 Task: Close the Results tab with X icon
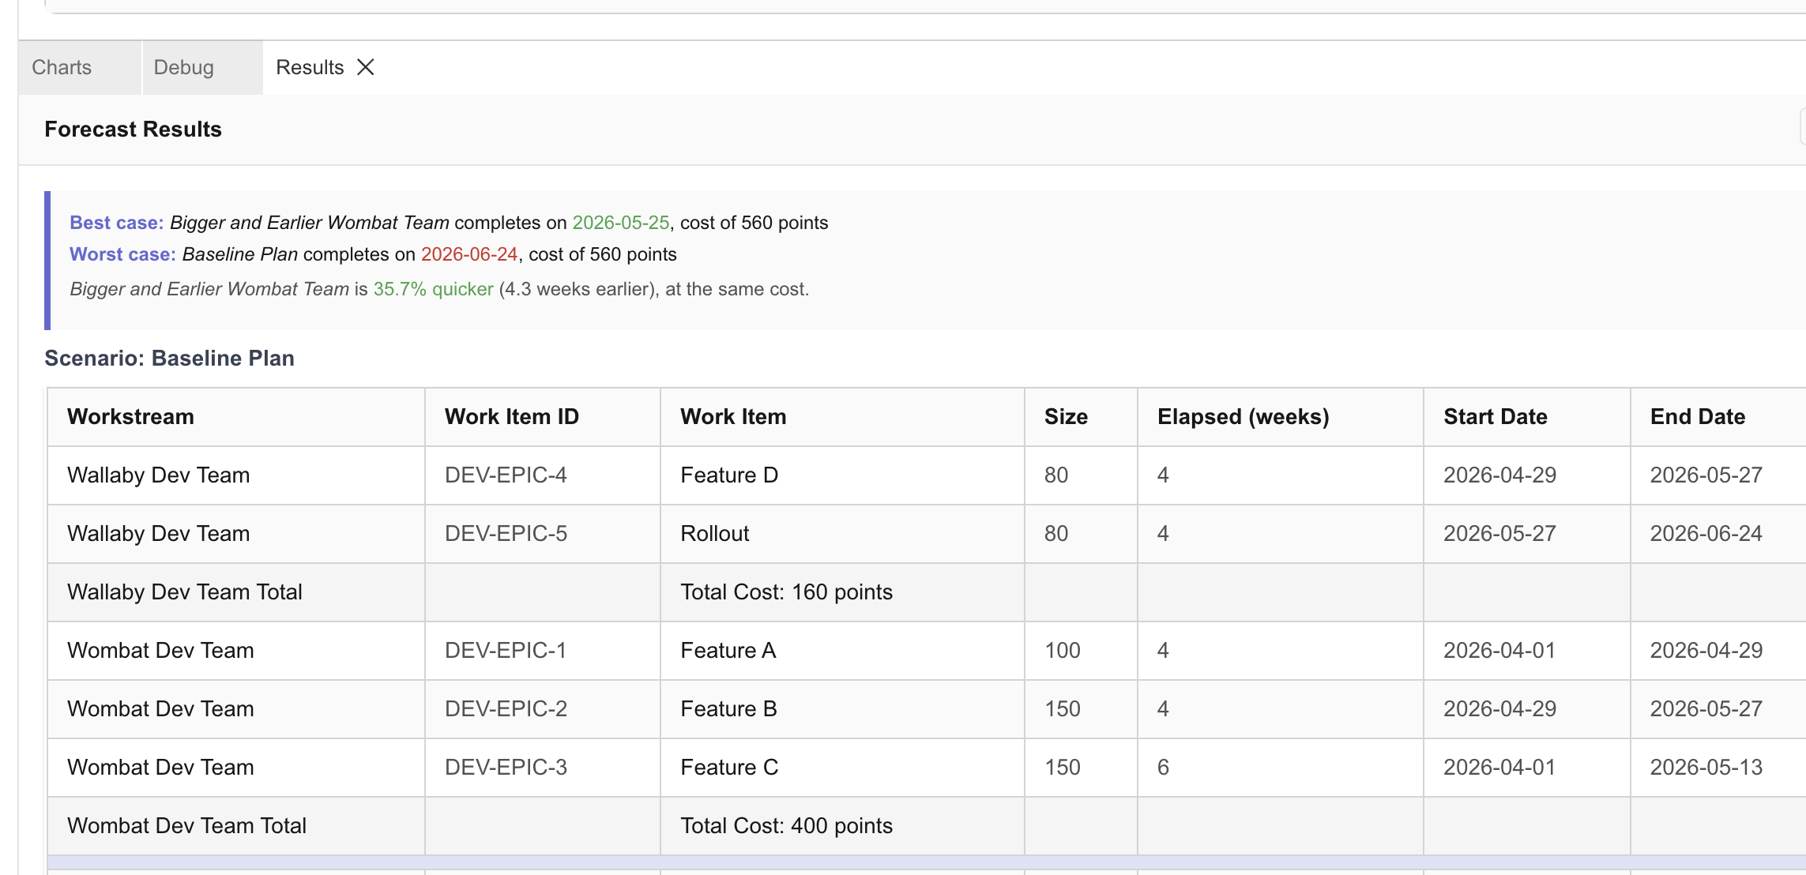(365, 67)
